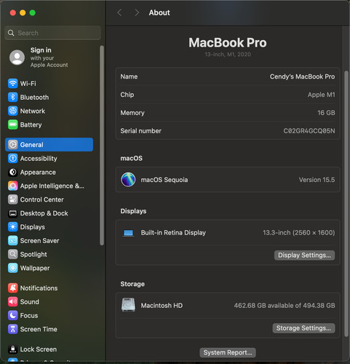Click the Built-in Retina Display laptop icon
Screen dimensions: 350x364
(x=128, y=233)
